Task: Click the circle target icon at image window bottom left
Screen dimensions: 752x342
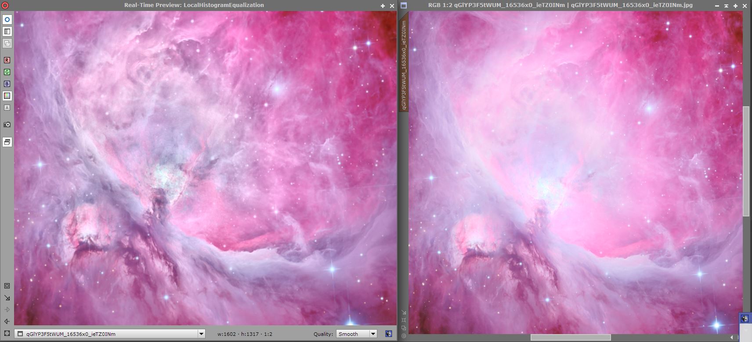Action: tap(404, 336)
